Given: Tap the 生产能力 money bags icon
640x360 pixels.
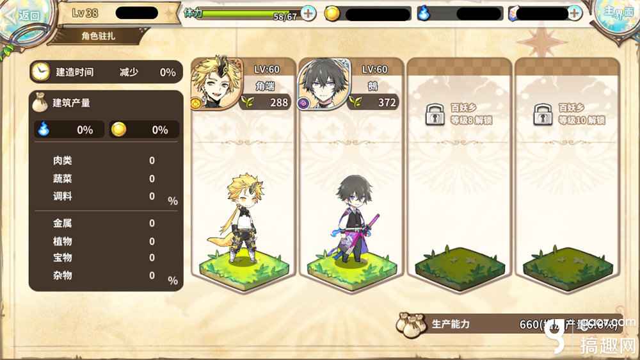Looking at the screenshot, I should click(x=411, y=325).
